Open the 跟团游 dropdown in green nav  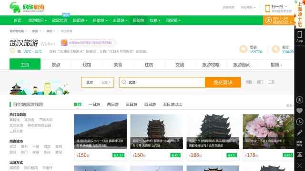(80, 20)
